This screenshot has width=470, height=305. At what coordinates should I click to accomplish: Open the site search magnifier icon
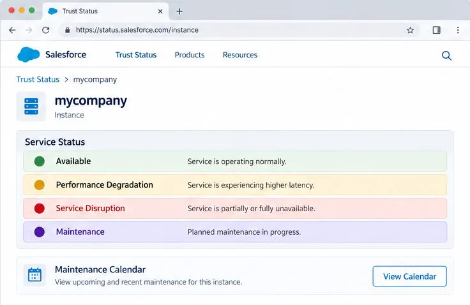446,56
